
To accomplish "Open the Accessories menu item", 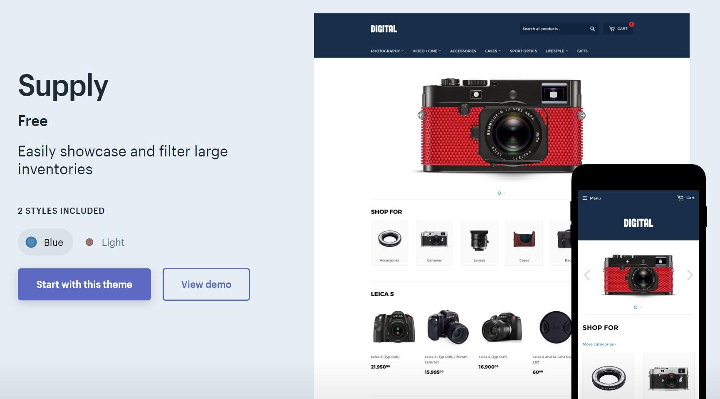I will point(463,51).
